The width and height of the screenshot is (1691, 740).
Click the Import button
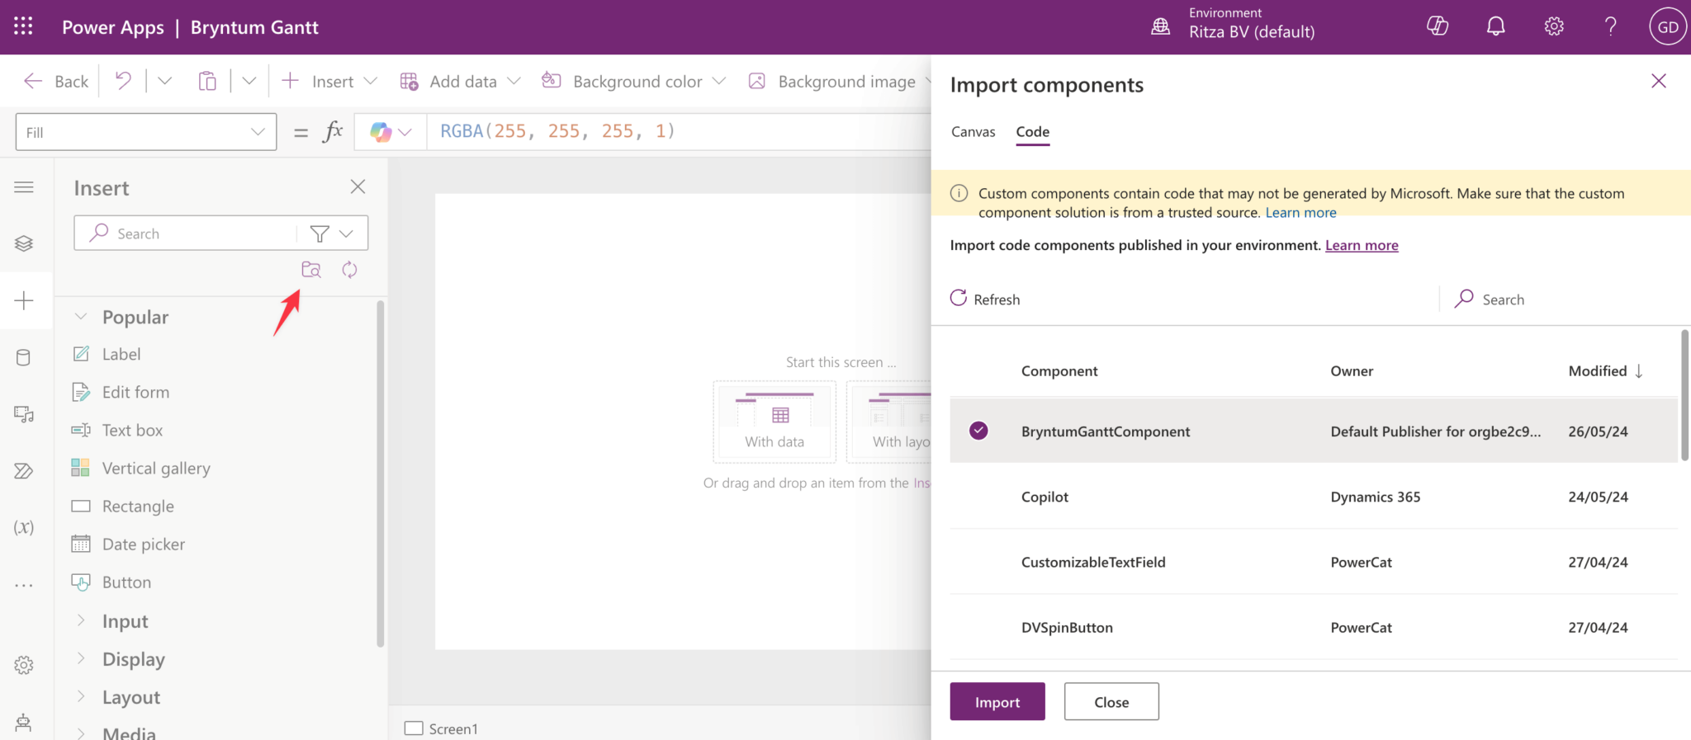pos(997,701)
